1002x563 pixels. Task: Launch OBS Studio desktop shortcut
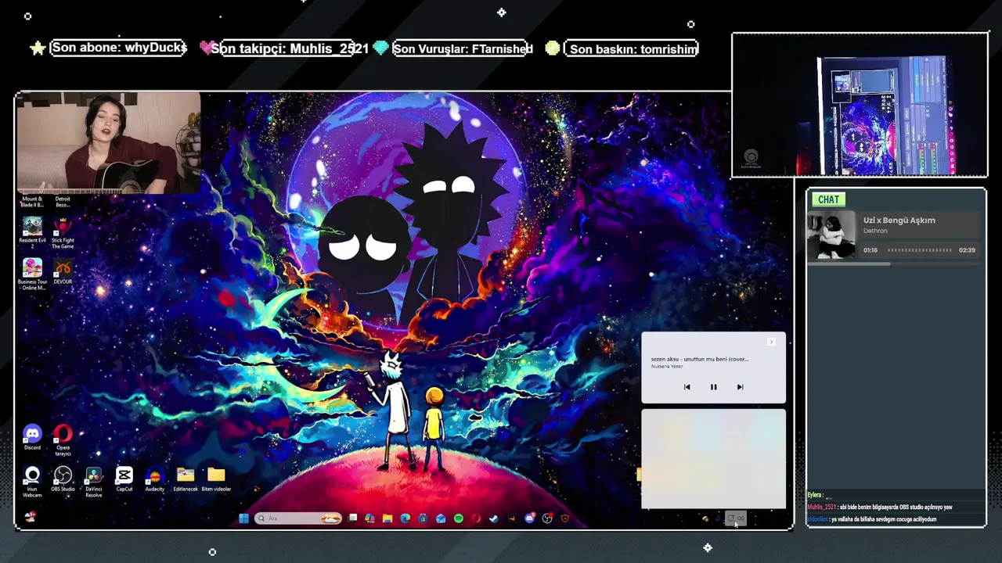63,479
